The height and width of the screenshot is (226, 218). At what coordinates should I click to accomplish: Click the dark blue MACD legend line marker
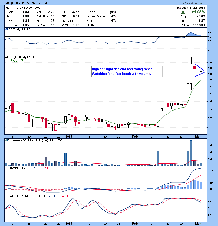tap(6, 168)
